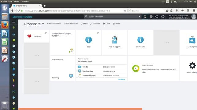Click Delete dashboard button
The image size is (197, 110).
(x=116, y=24)
